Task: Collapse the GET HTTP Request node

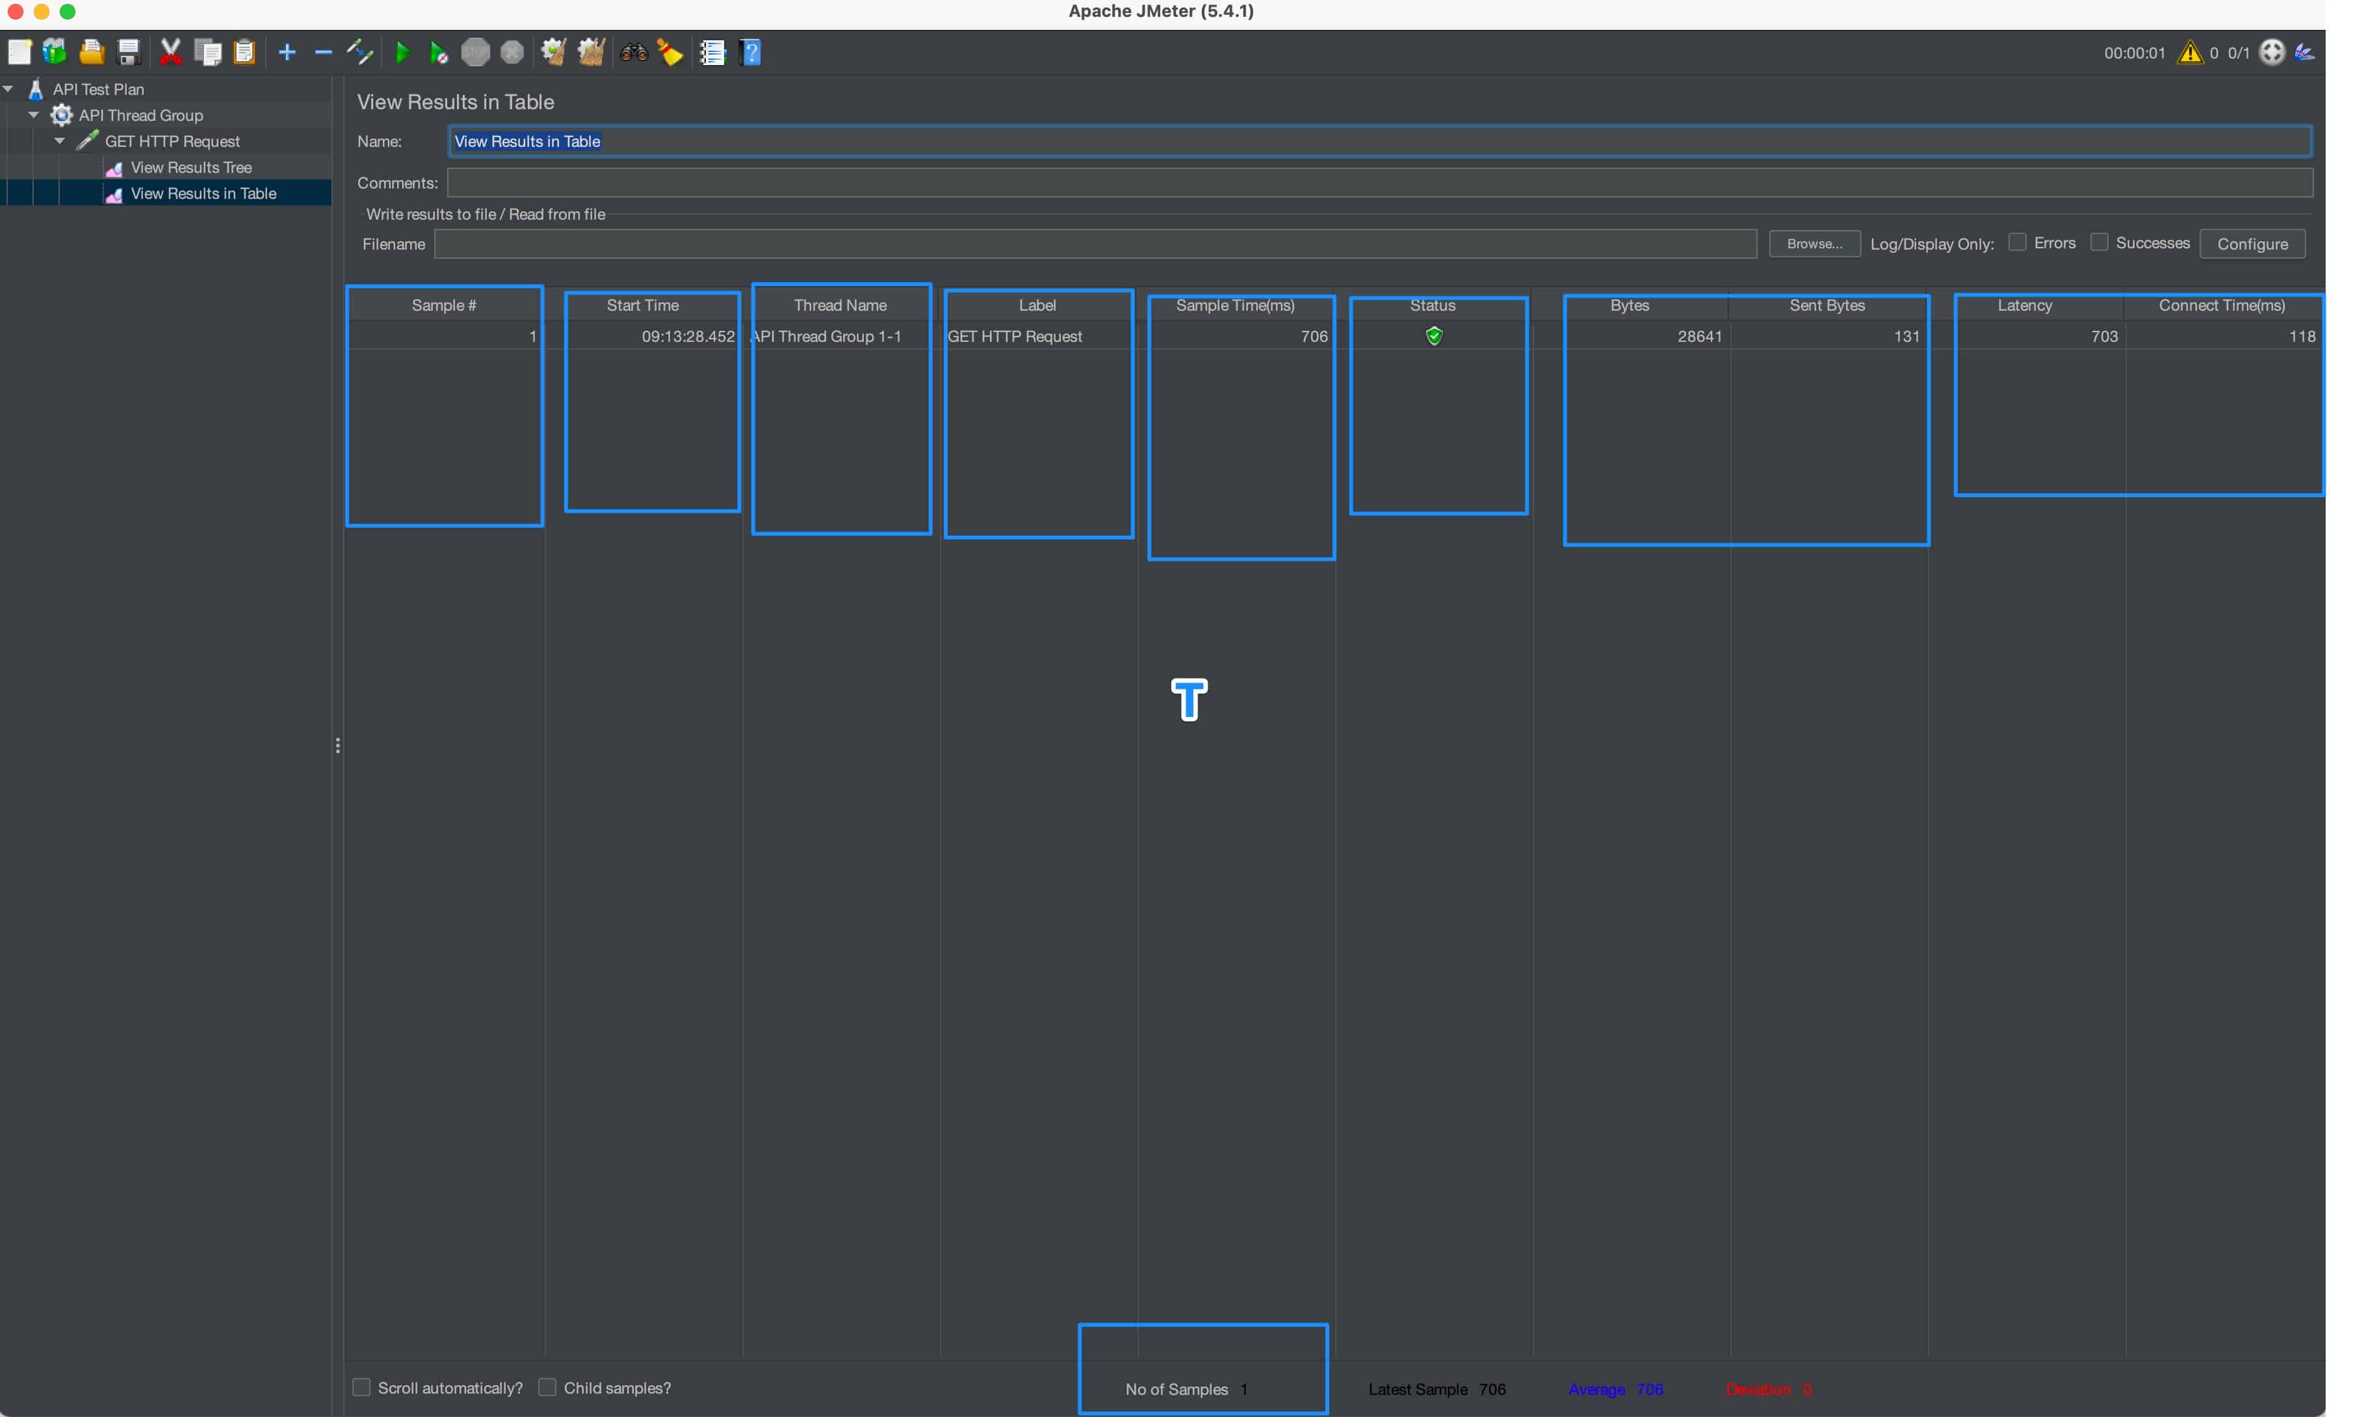Action: coord(59,140)
